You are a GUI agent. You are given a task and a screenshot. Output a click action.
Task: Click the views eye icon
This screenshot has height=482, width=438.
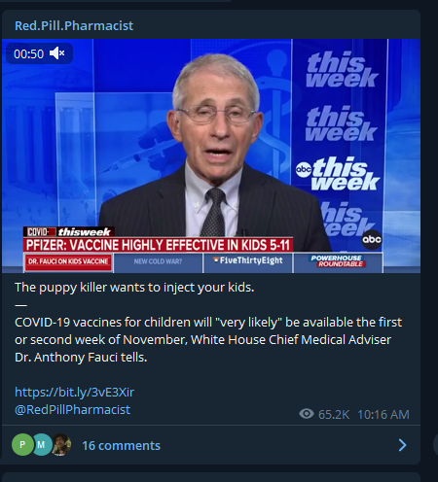tap(307, 414)
